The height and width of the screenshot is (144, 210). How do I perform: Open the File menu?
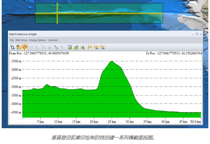12,40
